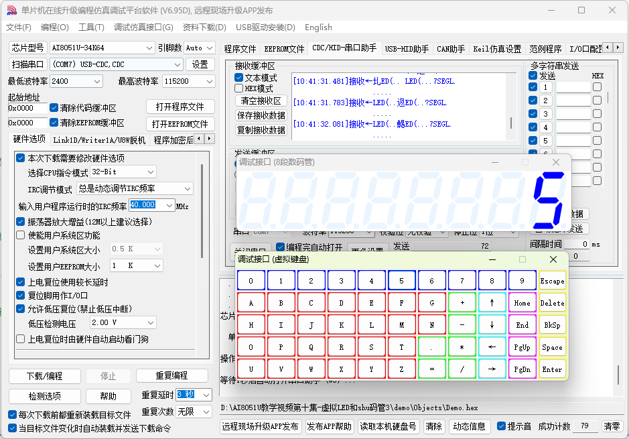
Task: Toggle 文本模式 checkbox in receive buffer
Action: click(x=238, y=78)
